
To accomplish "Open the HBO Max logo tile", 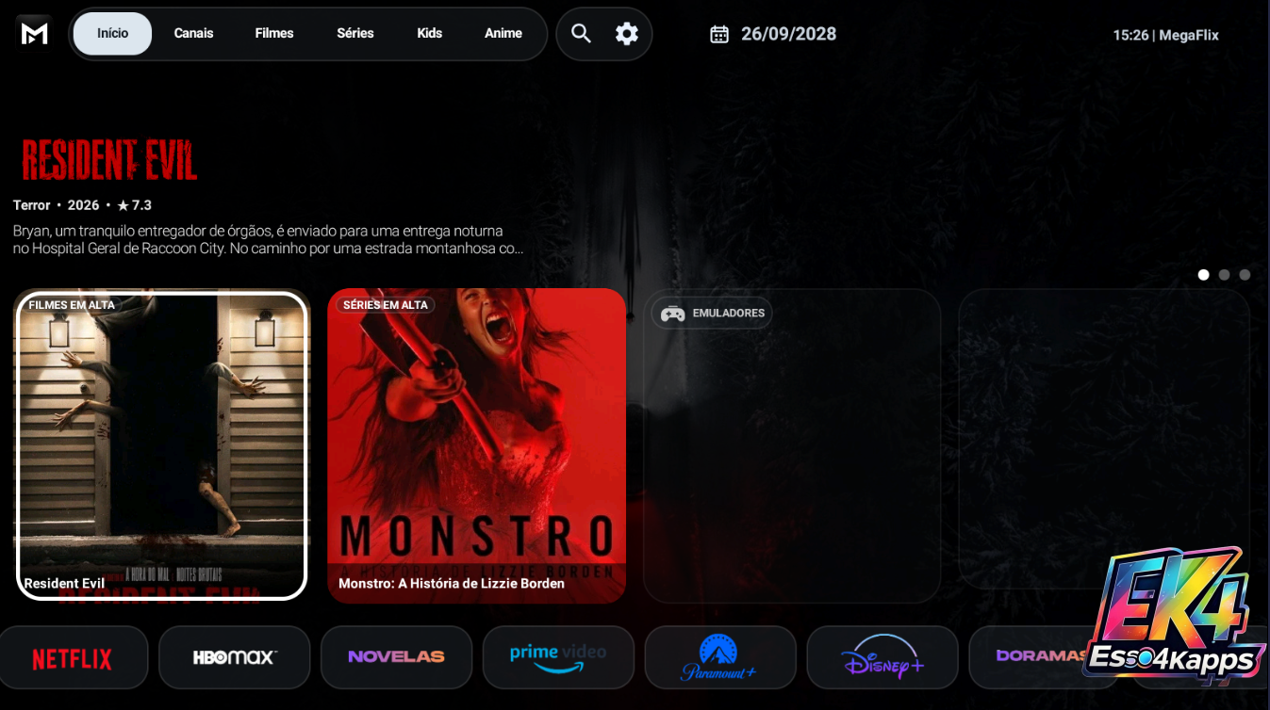I will tap(235, 657).
